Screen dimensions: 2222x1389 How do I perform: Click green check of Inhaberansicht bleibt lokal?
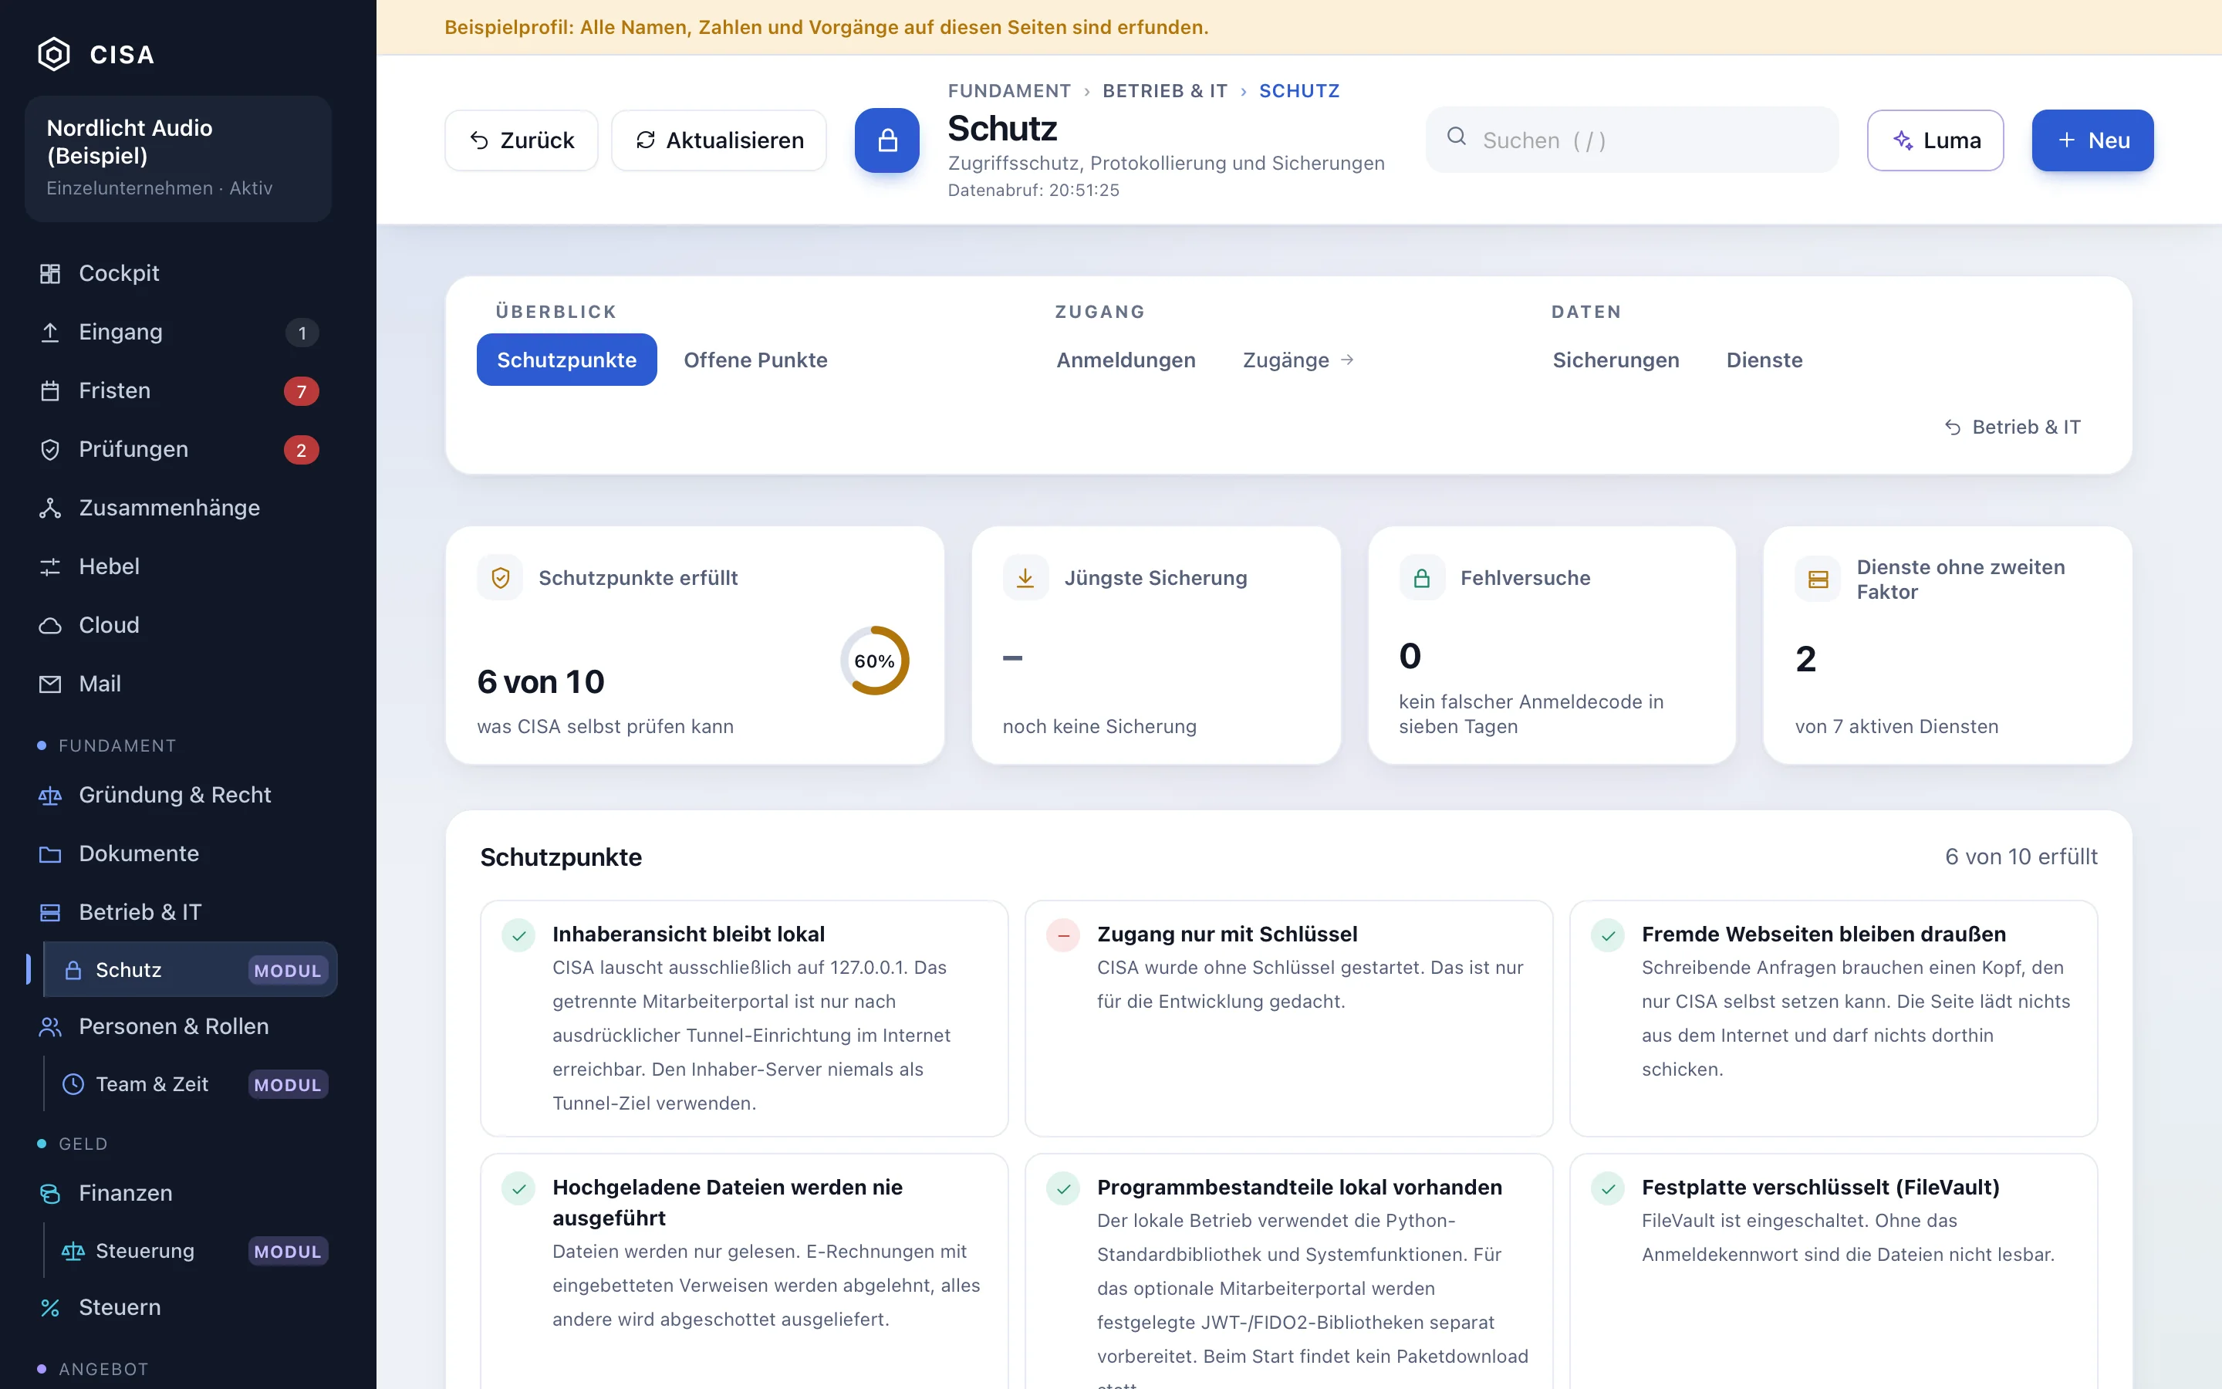(518, 935)
